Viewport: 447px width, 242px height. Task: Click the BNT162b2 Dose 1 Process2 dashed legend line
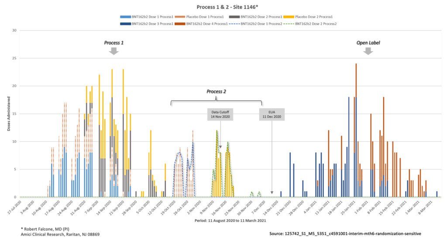234,24
